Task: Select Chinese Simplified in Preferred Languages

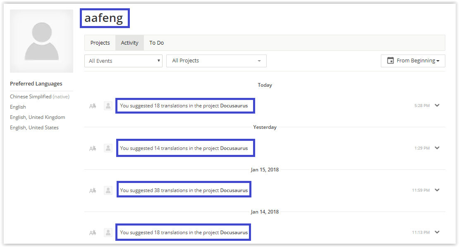Action: [x=31, y=97]
